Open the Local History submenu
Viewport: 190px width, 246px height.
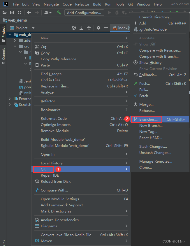pyautogui.click(x=81, y=163)
